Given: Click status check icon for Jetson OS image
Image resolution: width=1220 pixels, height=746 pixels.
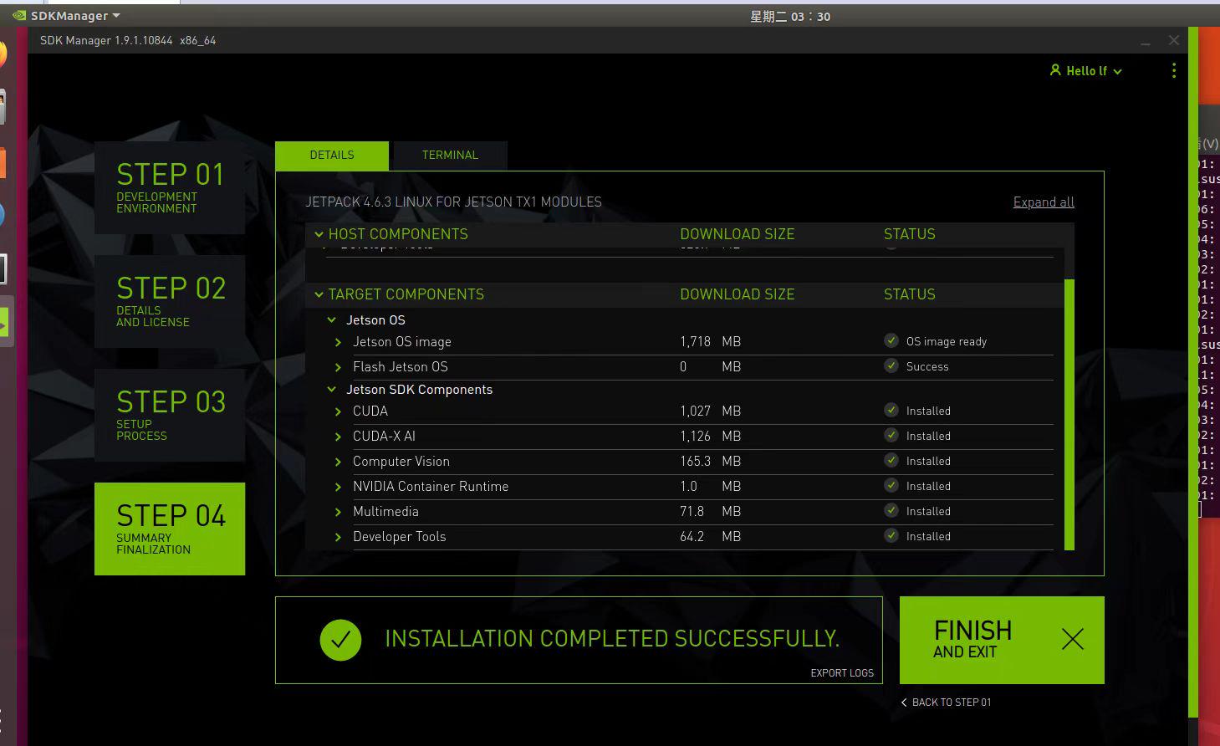Looking at the screenshot, I should (891, 341).
